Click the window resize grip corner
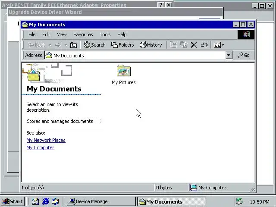The width and height of the screenshot is (276, 207). point(252,189)
